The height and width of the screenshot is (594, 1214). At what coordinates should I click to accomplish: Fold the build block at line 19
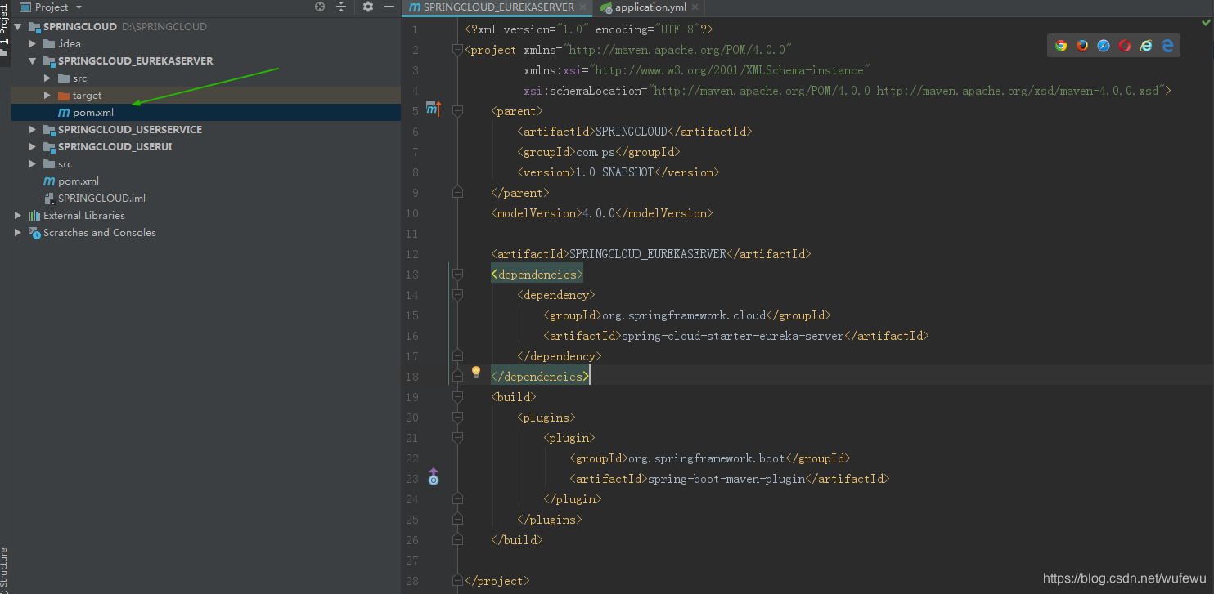pos(457,396)
